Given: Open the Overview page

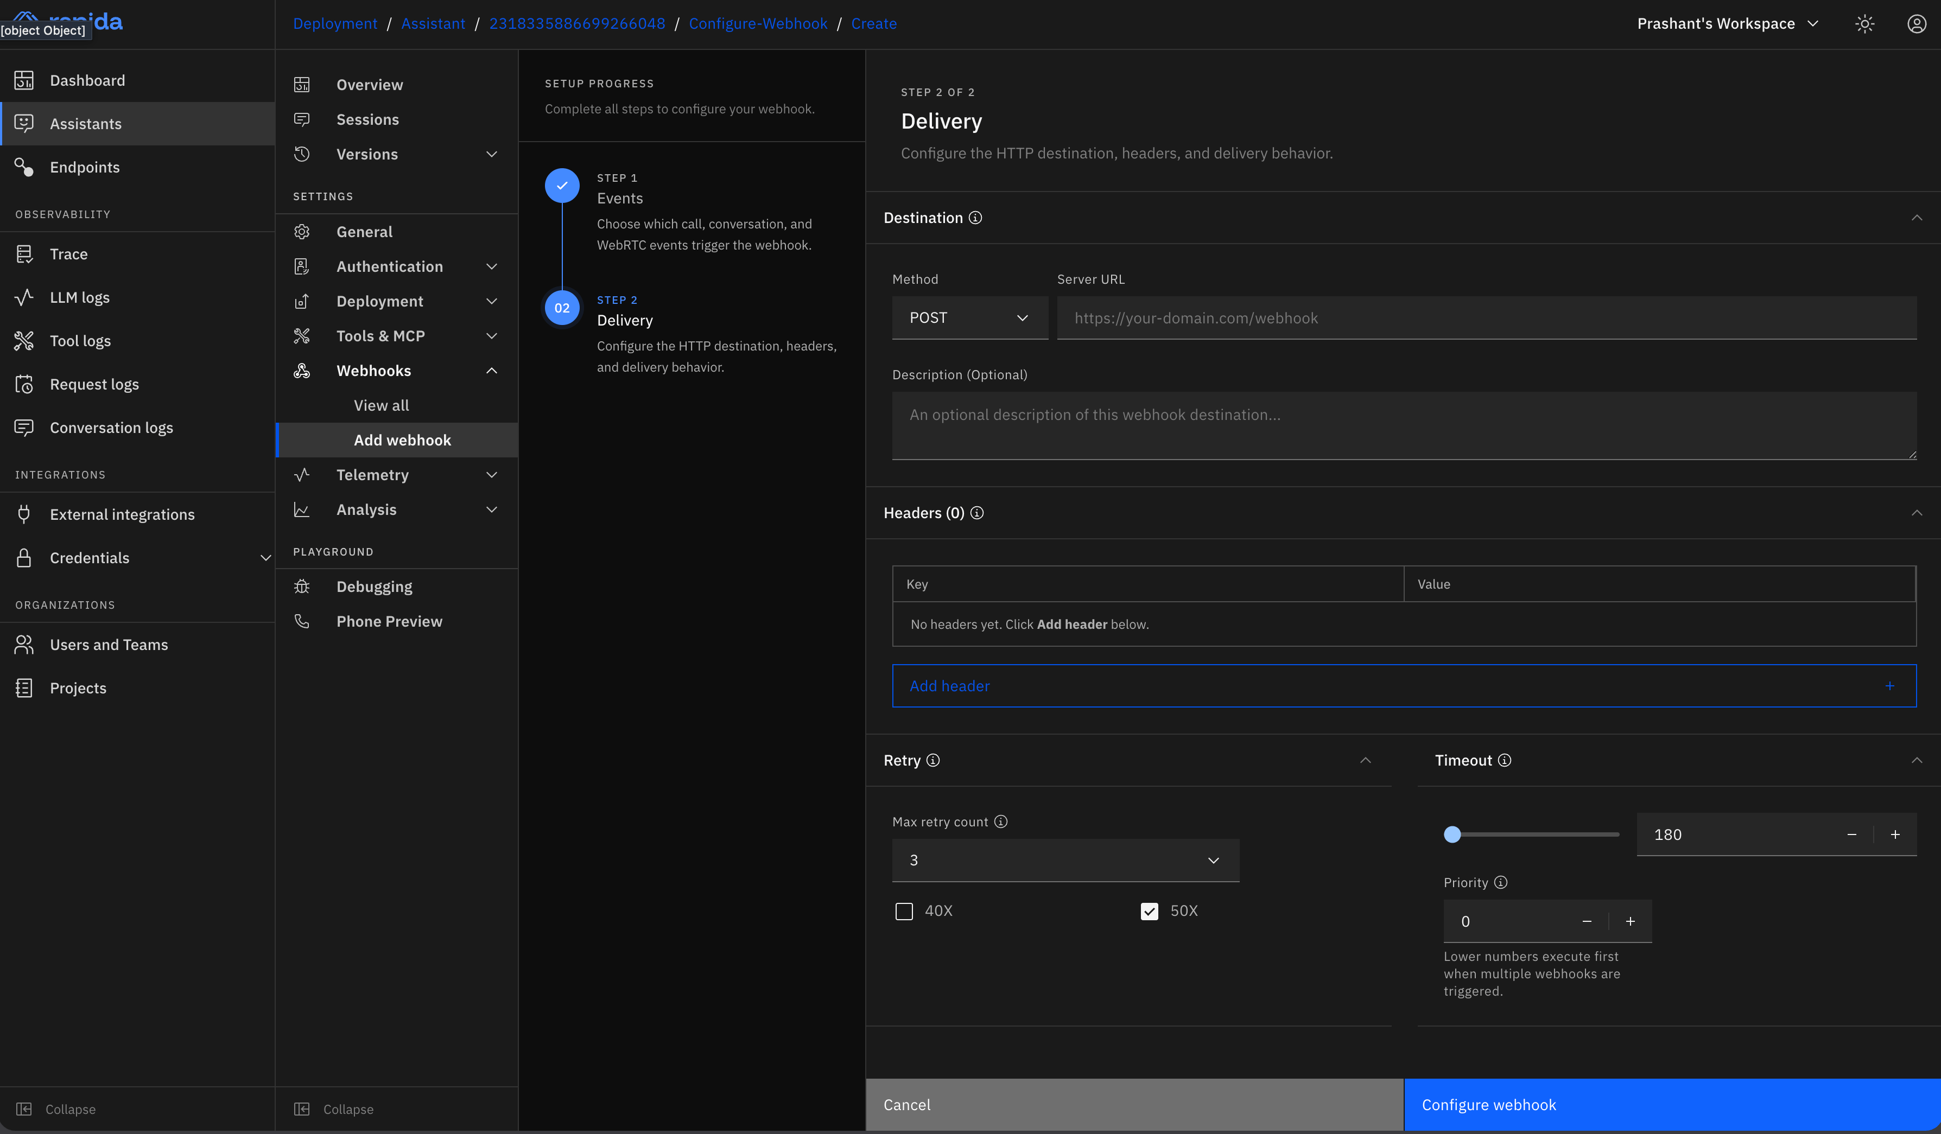Looking at the screenshot, I should tap(397, 85).
